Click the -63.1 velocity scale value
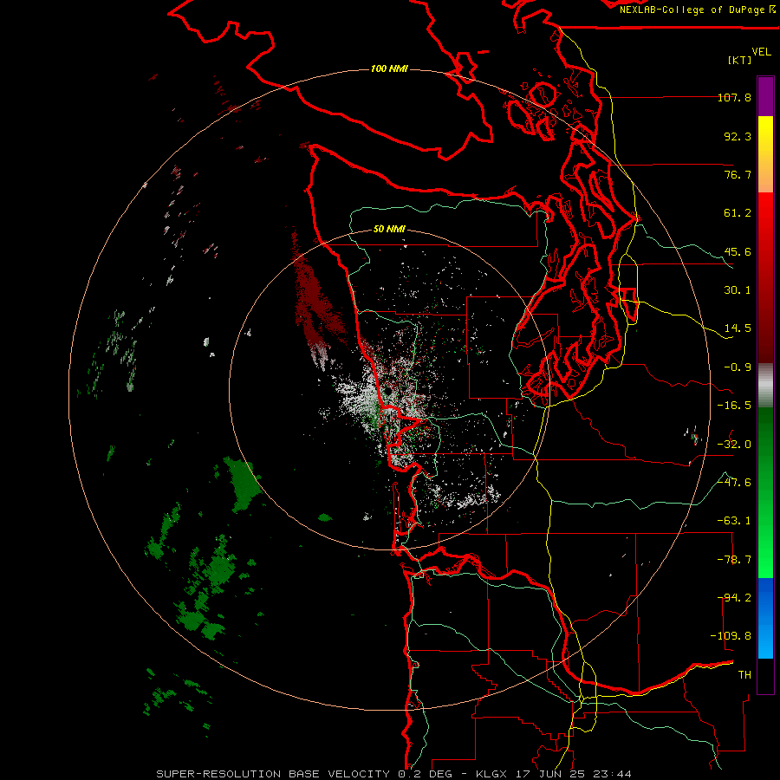This screenshot has width=780, height=780. tap(734, 521)
